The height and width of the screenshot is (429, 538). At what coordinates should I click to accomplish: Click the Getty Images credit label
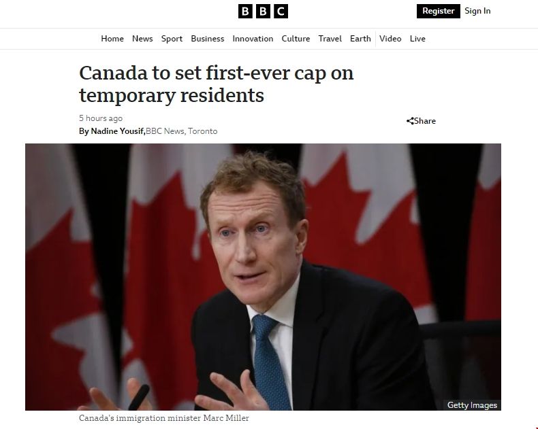472,405
